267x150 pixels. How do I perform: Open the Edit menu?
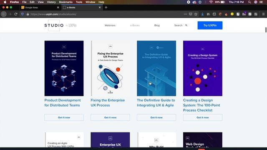(x=32, y=2)
